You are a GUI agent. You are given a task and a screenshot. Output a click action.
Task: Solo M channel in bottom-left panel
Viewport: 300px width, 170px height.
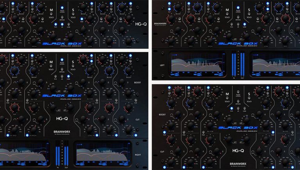click(51, 66)
